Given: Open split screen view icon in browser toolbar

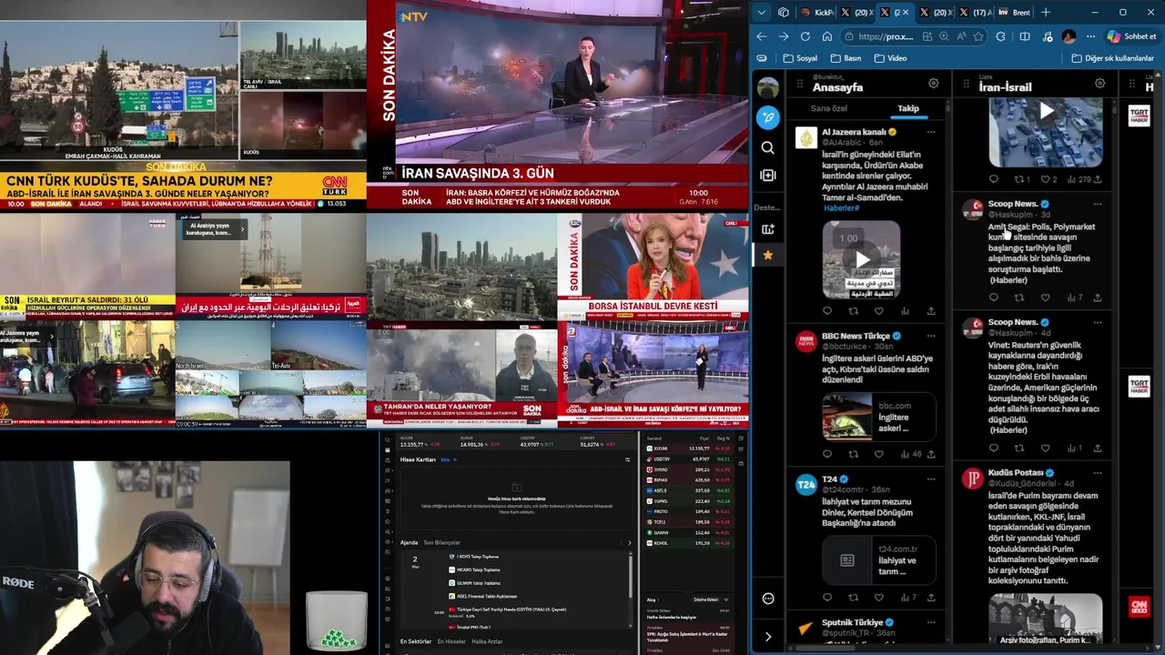Looking at the screenshot, I should pyautogui.click(x=1025, y=36).
